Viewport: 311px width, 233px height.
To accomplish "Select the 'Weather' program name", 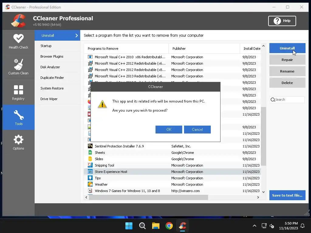I will [x=101, y=184].
